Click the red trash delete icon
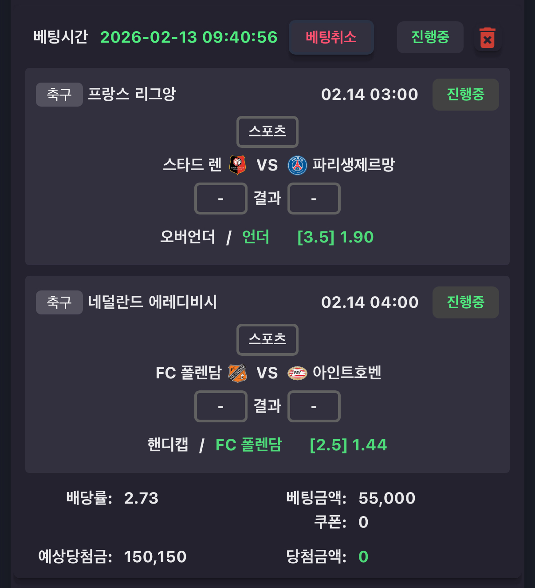 (487, 38)
